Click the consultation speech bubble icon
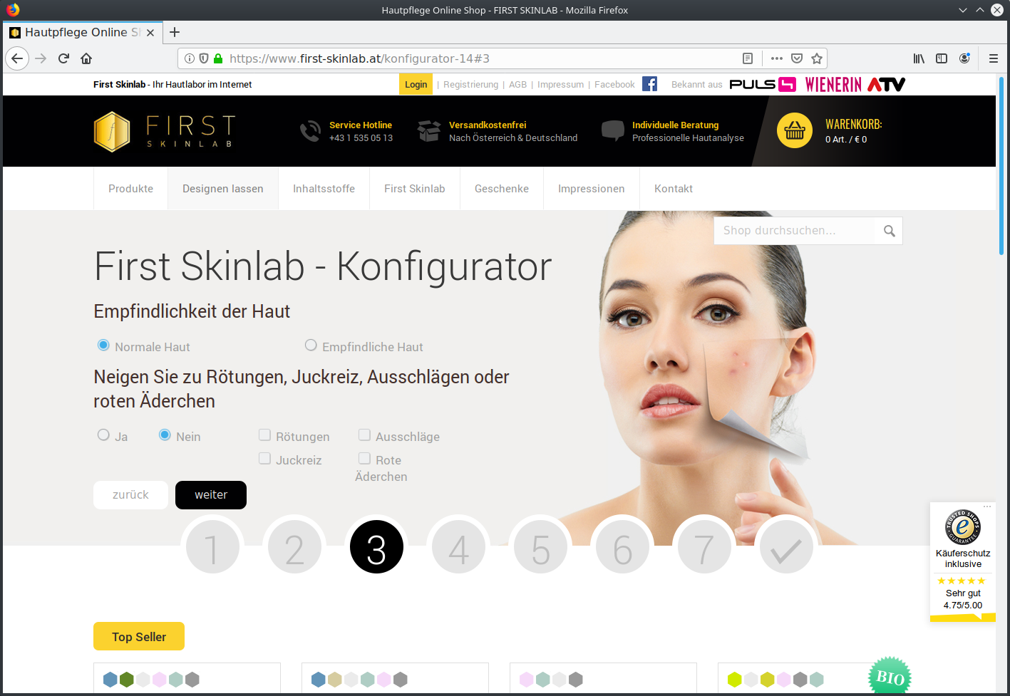Screen dimensions: 1010x696 613,131
